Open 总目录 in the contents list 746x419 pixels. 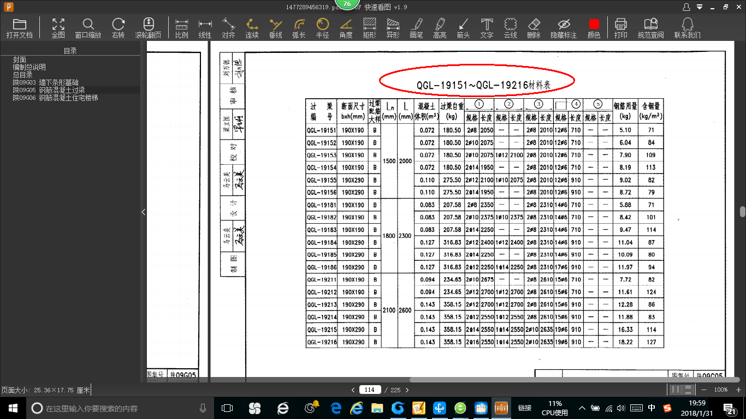click(23, 75)
